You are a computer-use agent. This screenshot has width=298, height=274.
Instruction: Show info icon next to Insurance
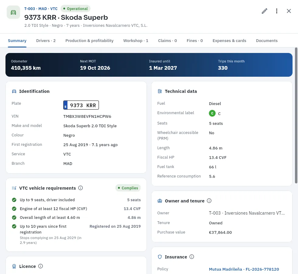pyautogui.click(x=192, y=257)
